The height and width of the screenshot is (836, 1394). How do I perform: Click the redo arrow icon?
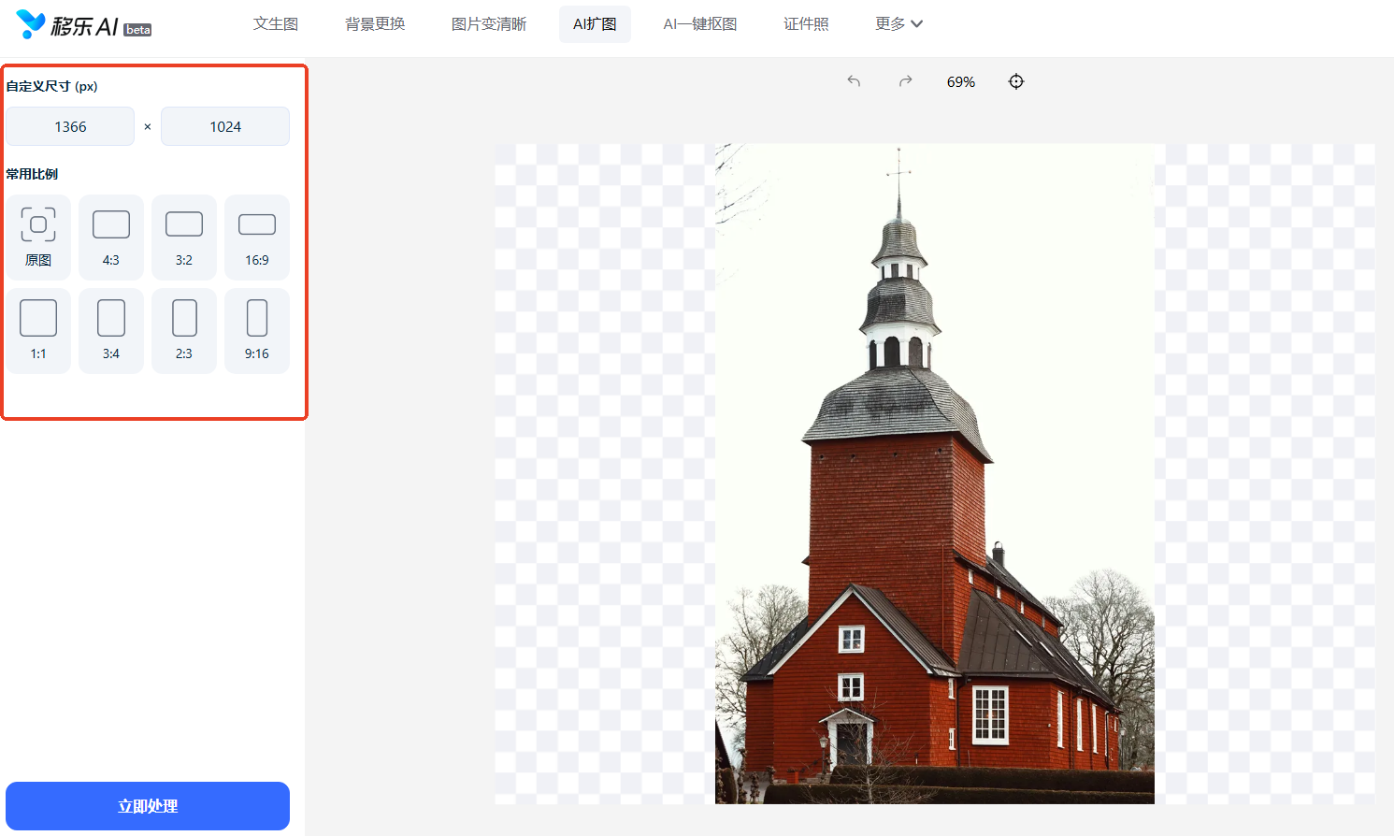905,81
